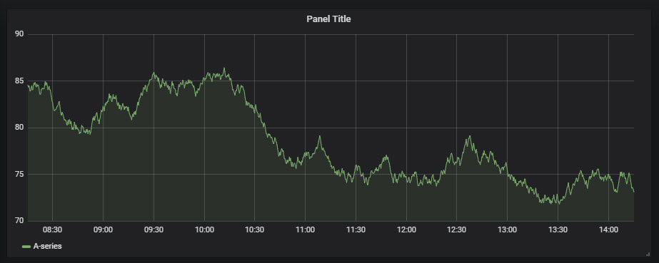Click the 12:30 time axis label

point(457,230)
